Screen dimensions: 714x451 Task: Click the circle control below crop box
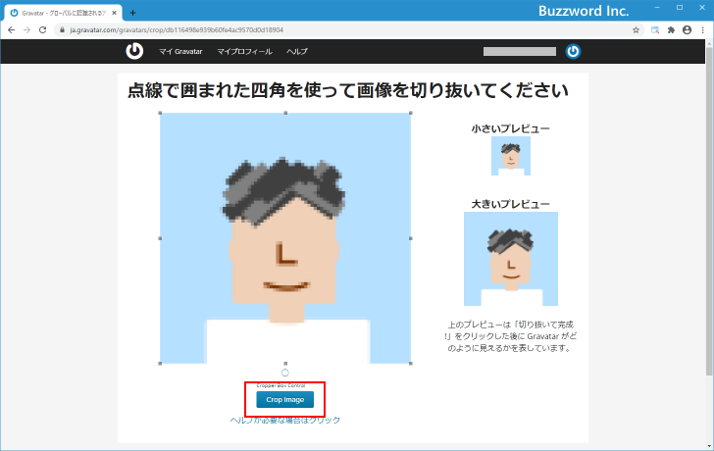(285, 373)
